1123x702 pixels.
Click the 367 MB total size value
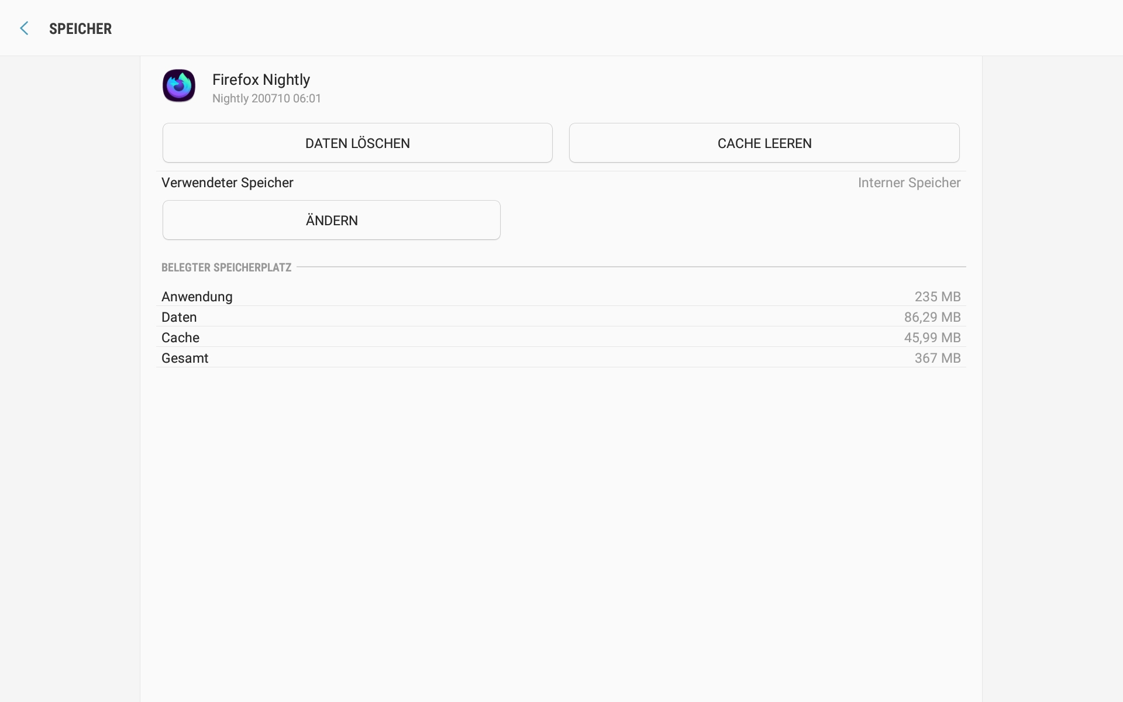[937, 358]
